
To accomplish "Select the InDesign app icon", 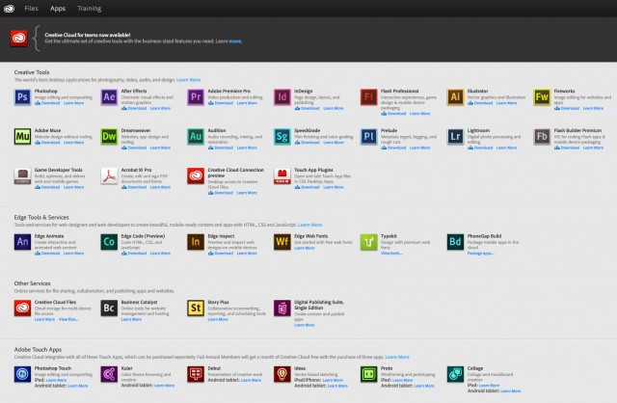I will (x=282, y=96).
